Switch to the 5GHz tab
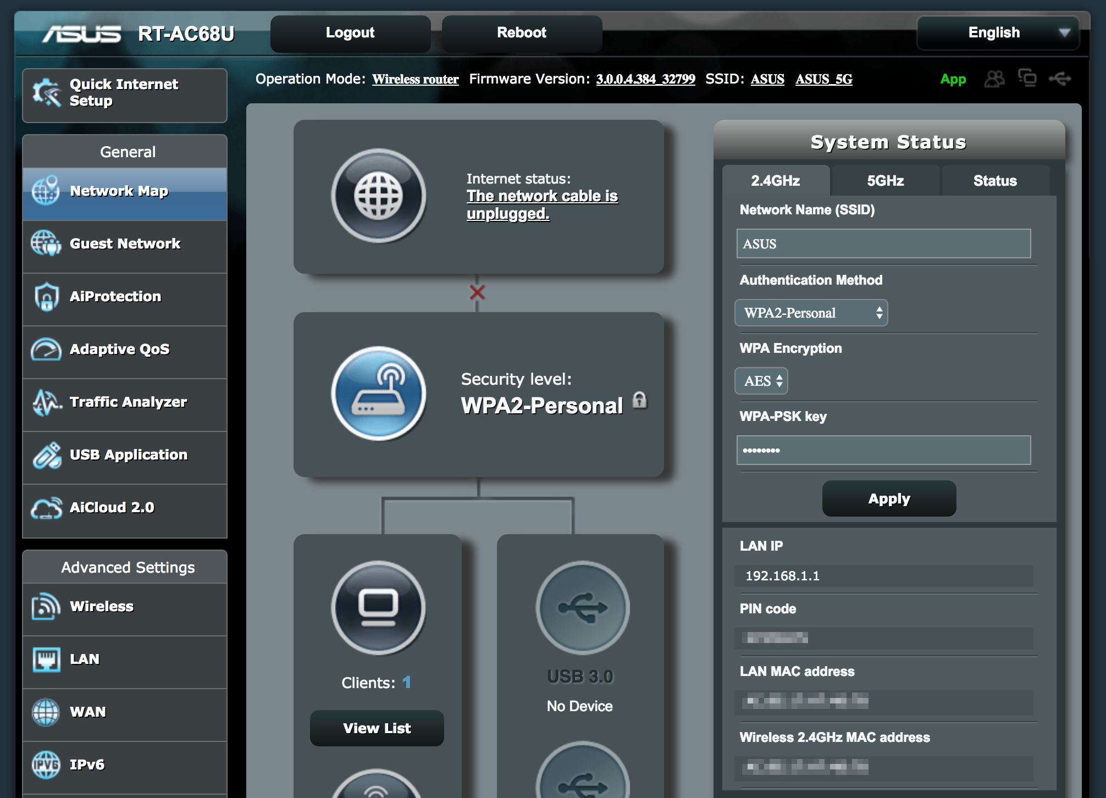The height and width of the screenshot is (798, 1106). [885, 181]
